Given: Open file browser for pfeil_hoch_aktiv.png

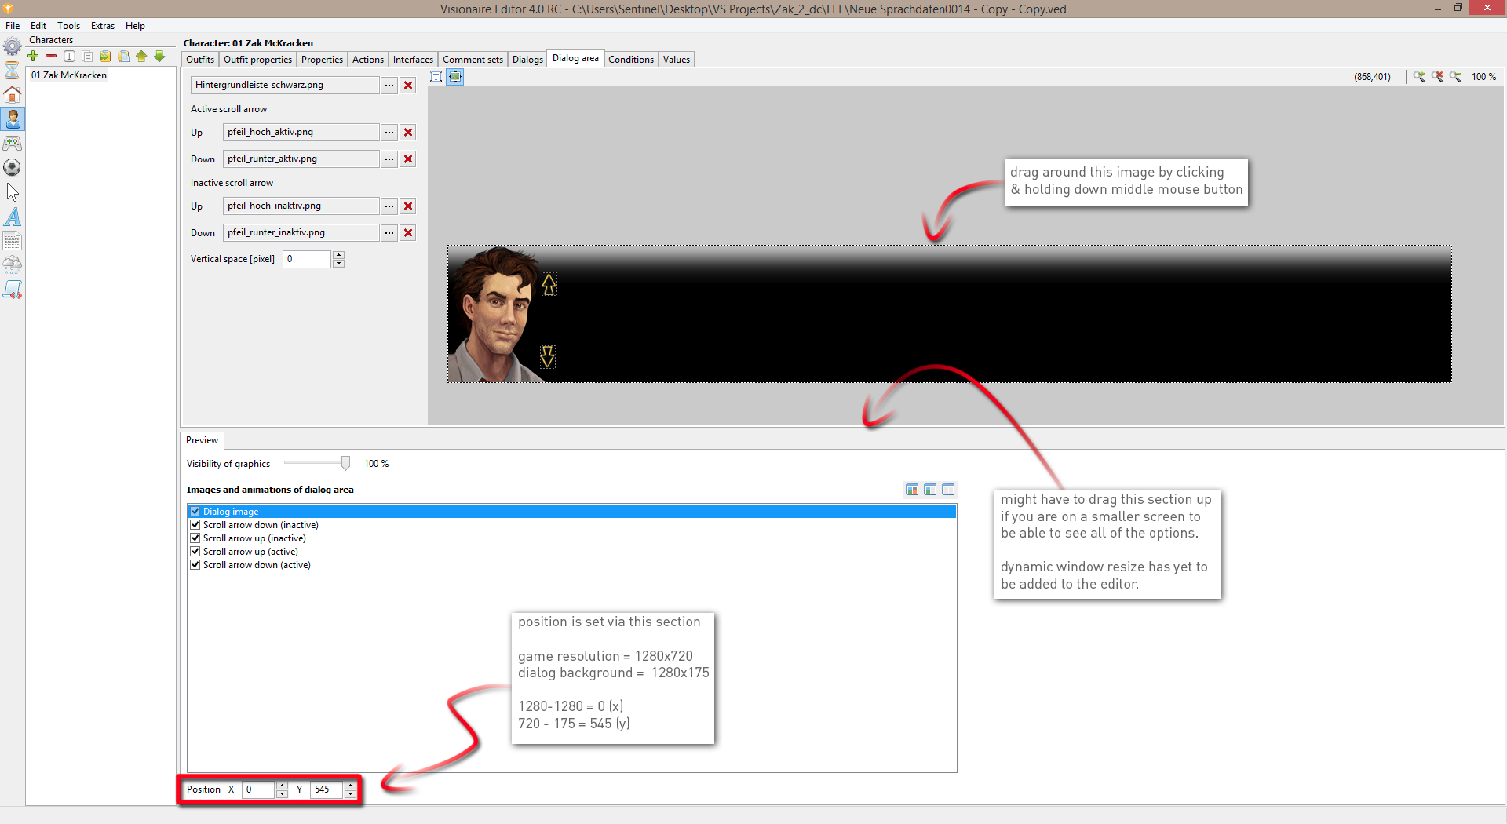Looking at the screenshot, I should pos(389,132).
